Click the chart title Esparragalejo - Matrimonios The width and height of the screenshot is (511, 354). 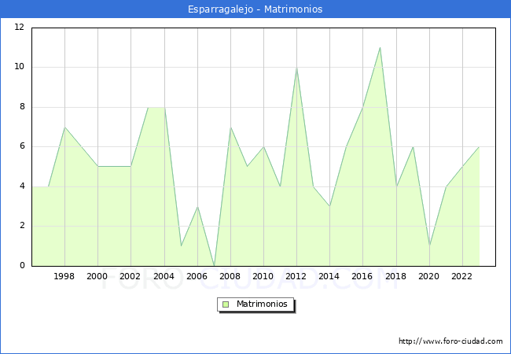[x=256, y=9]
